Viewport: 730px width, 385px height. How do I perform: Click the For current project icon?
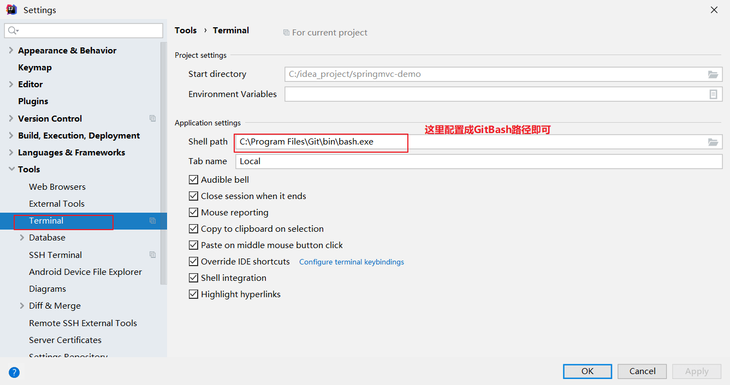(x=286, y=33)
